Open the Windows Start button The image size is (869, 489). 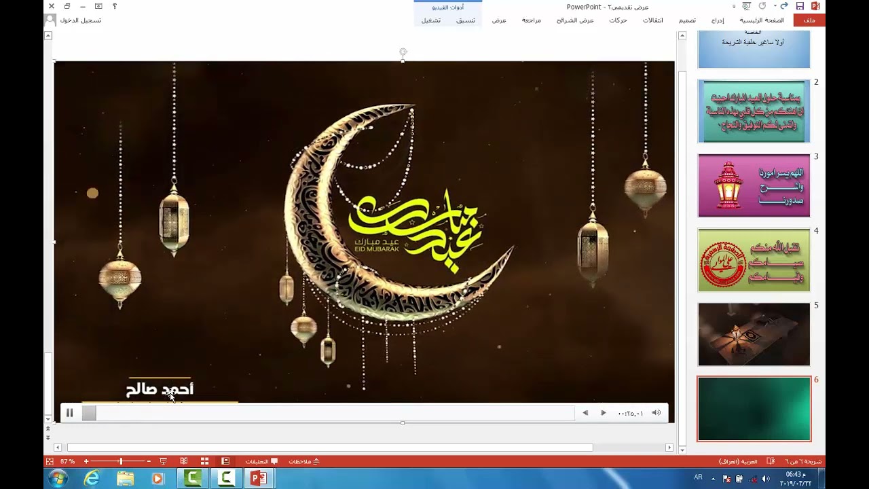pyautogui.click(x=58, y=479)
